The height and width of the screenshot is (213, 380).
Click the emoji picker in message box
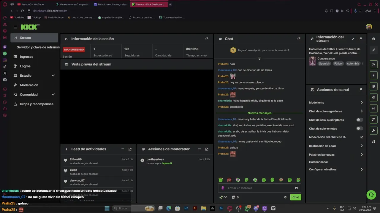pos(296,188)
